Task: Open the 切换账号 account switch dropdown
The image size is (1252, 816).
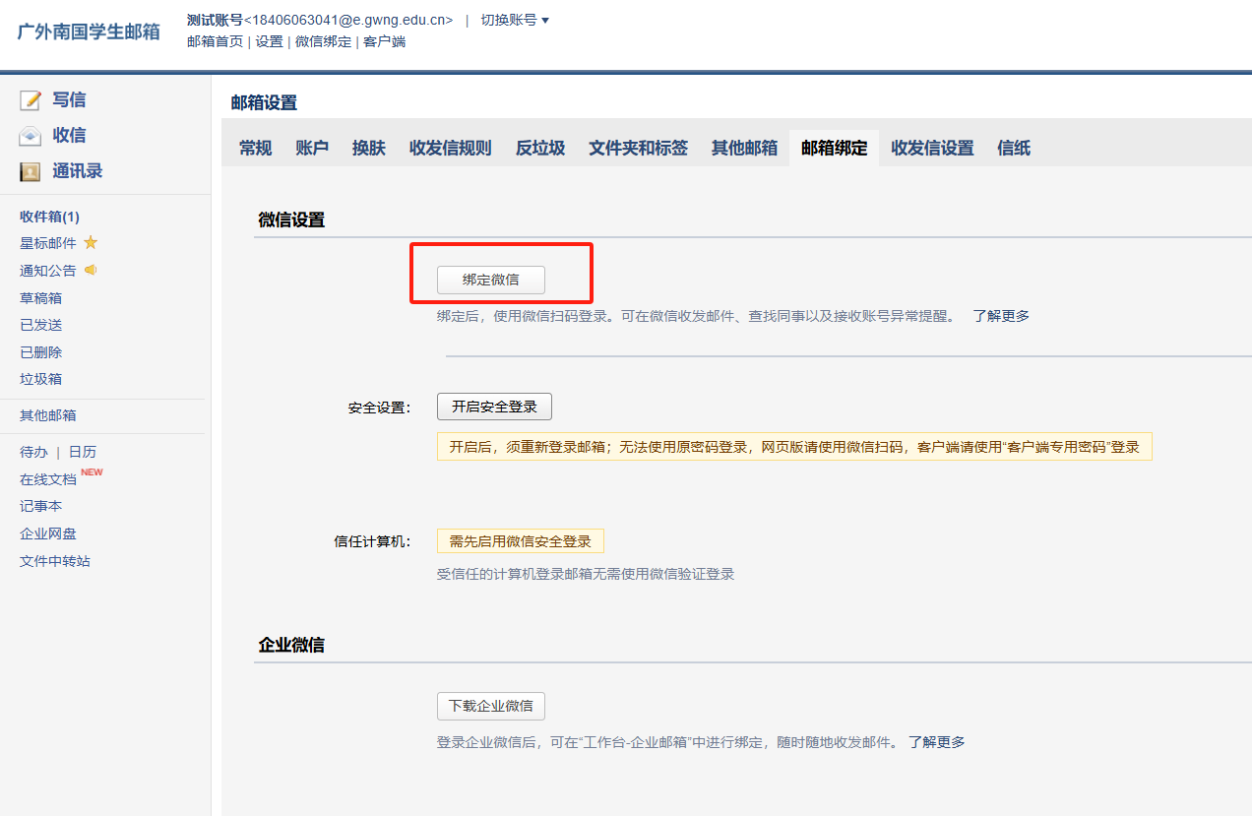Action: point(515,20)
